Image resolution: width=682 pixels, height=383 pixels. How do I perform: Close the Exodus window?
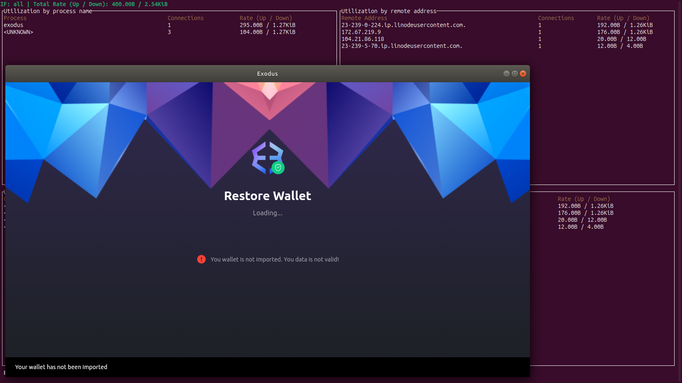(x=523, y=74)
